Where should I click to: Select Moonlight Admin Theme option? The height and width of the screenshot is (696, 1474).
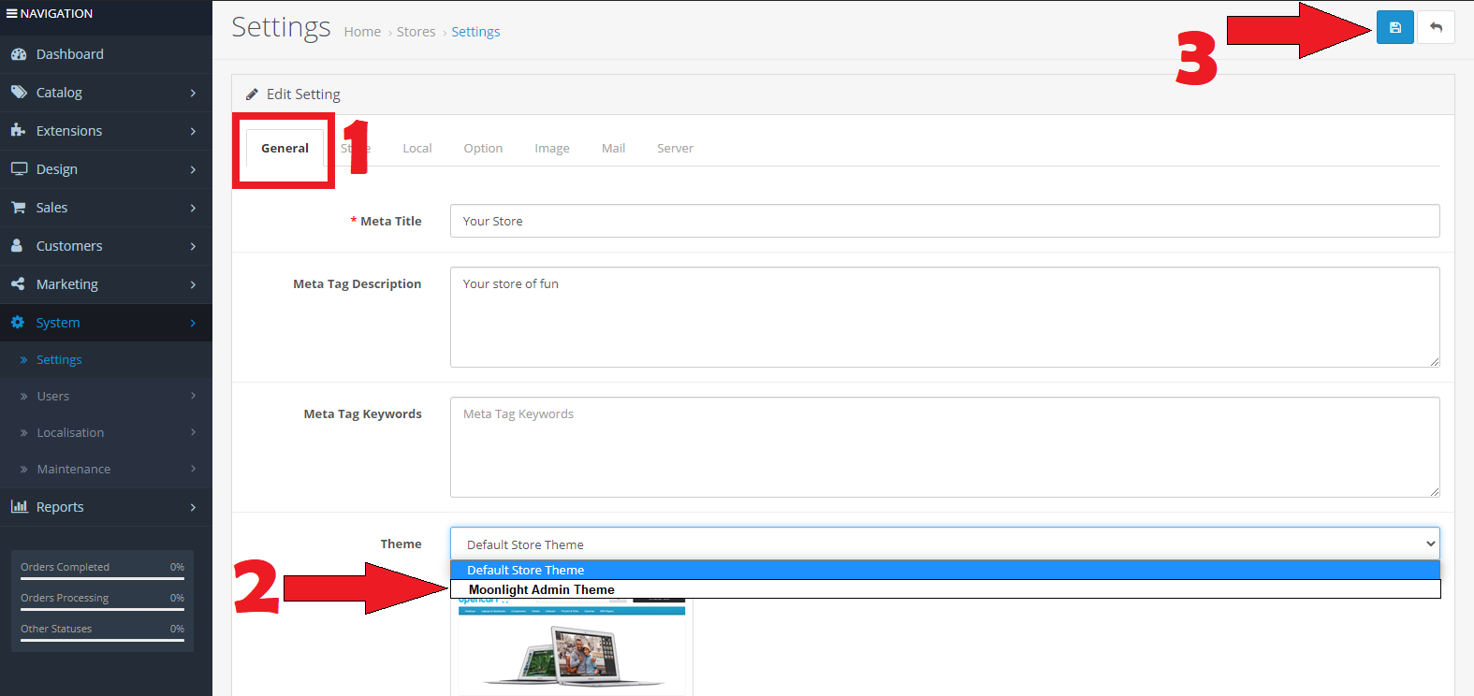(542, 590)
